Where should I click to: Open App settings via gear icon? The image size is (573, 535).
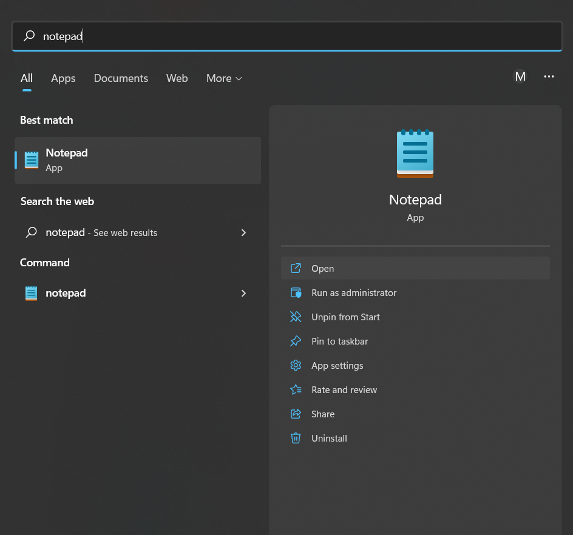point(296,366)
